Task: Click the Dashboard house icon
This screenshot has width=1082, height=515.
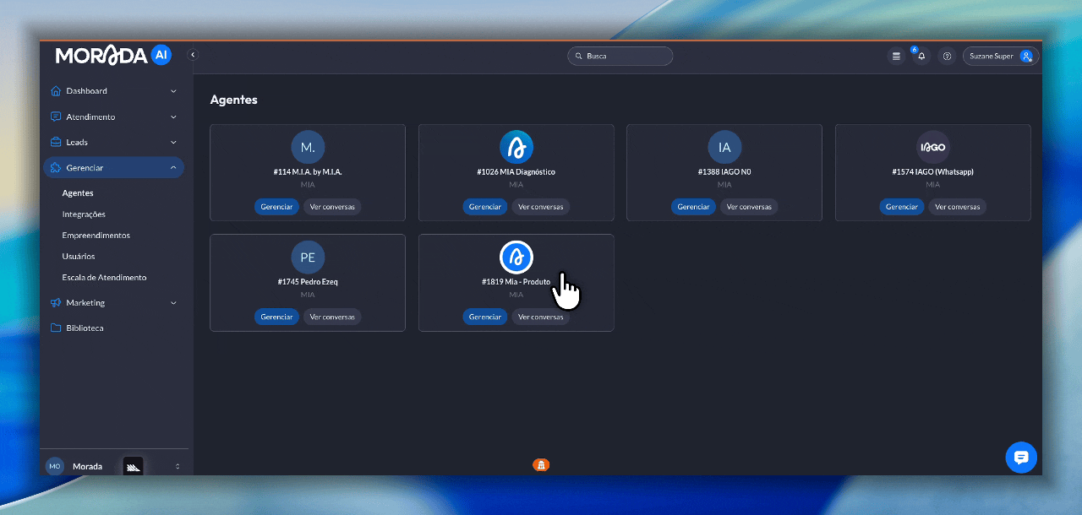Action: point(56,91)
